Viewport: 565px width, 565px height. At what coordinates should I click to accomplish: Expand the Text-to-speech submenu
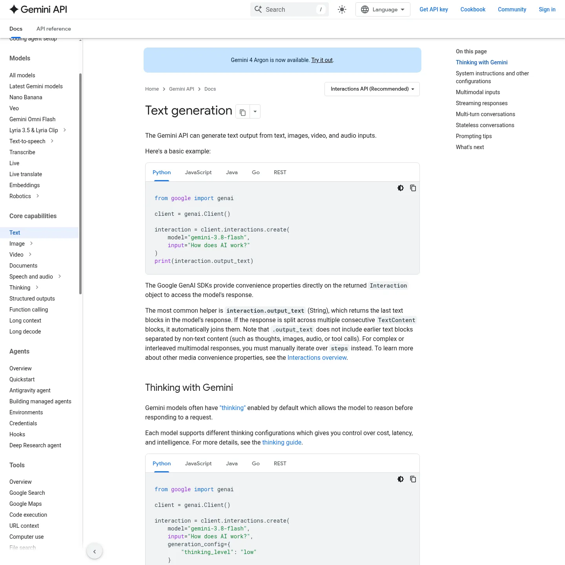52,141
